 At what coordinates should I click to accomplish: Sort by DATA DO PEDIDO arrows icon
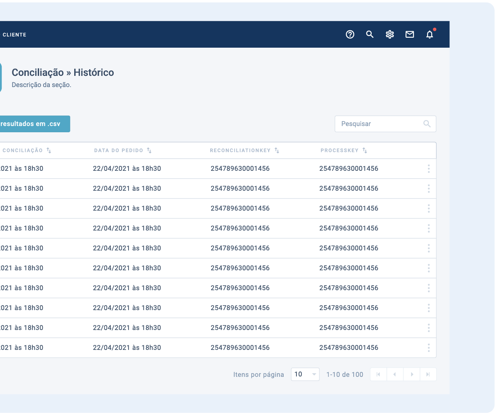click(149, 150)
